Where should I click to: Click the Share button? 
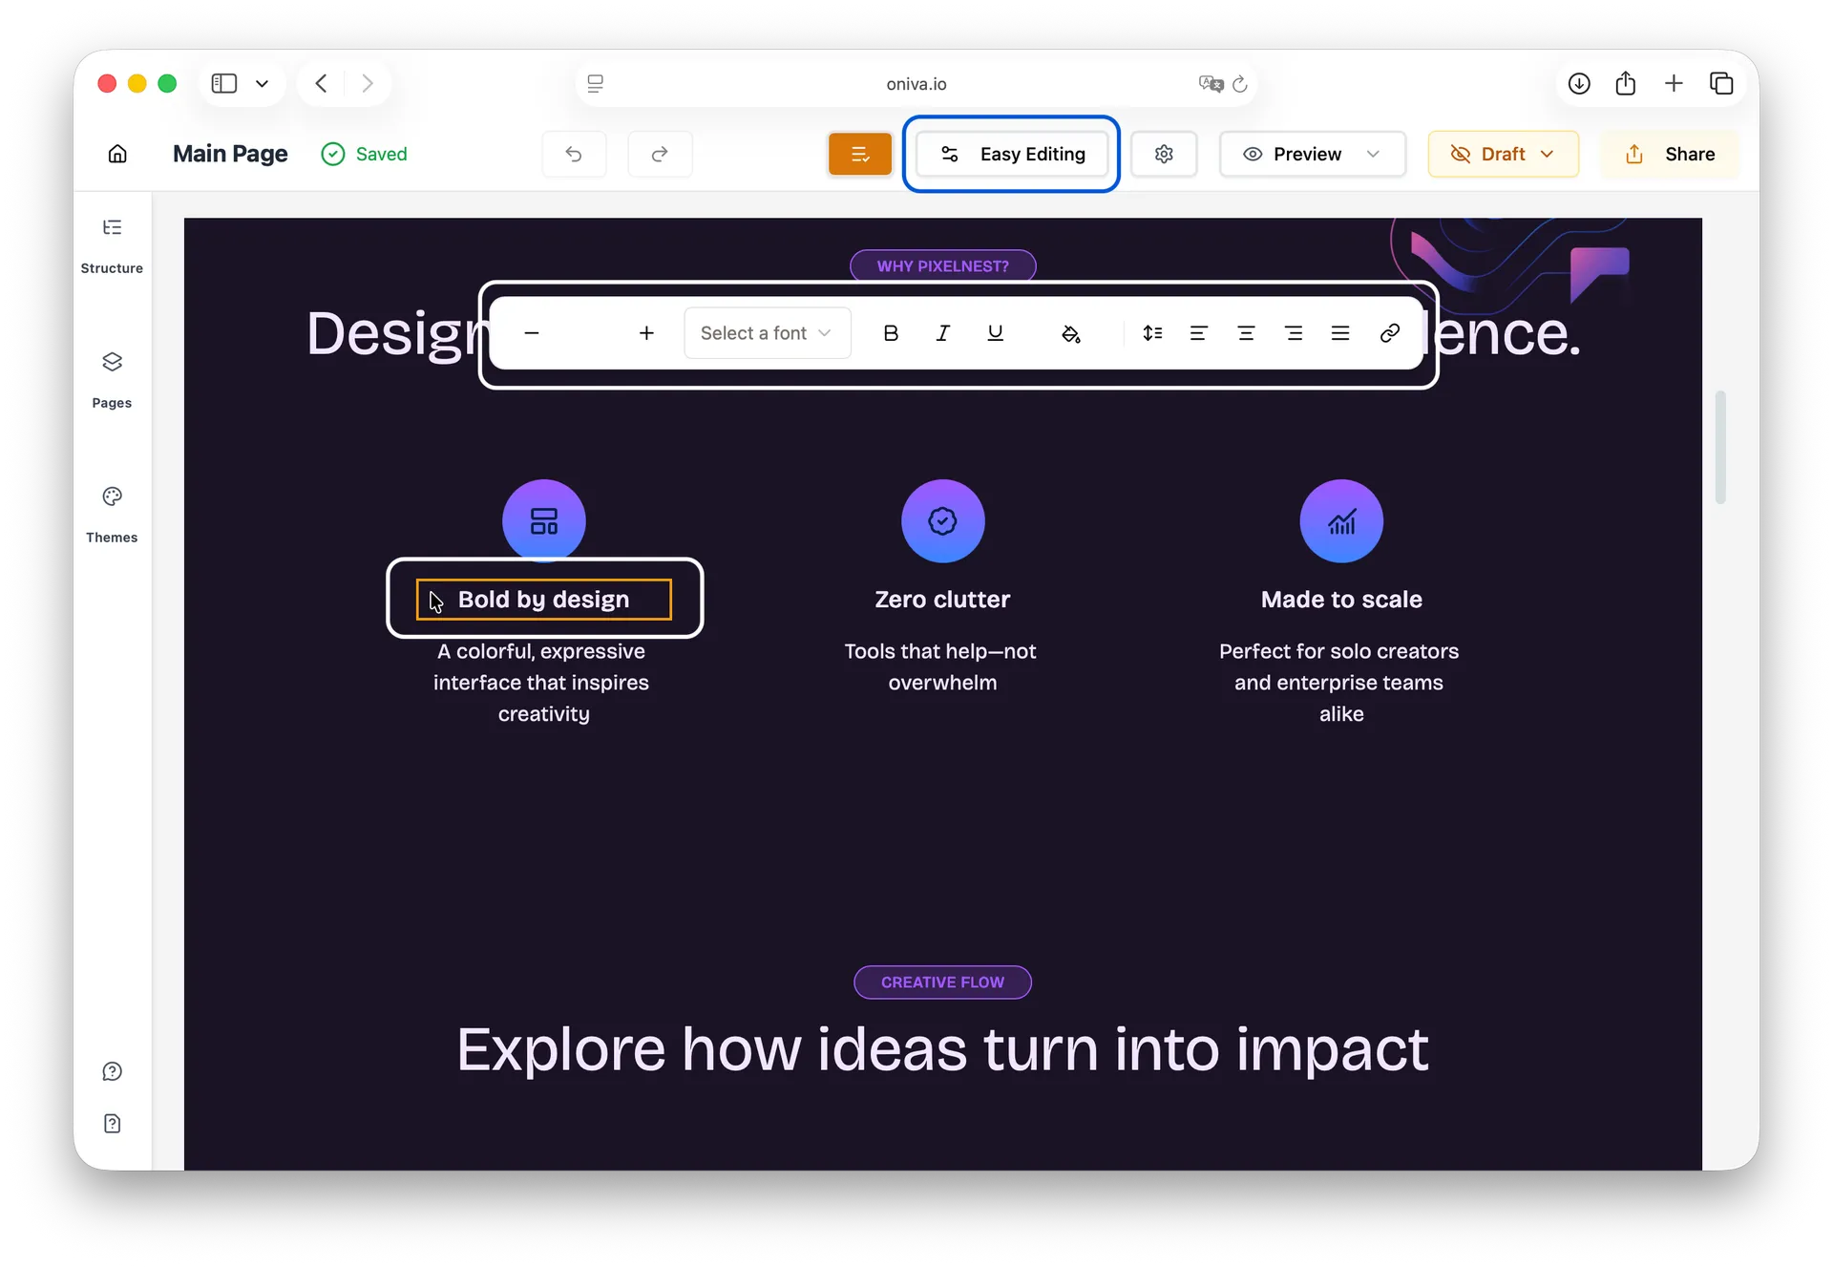1671,154
